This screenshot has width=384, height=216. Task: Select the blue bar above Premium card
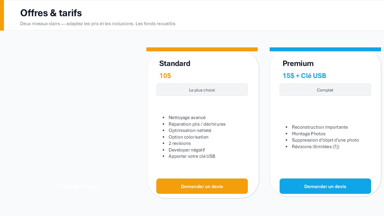click(x=325, y=49)
